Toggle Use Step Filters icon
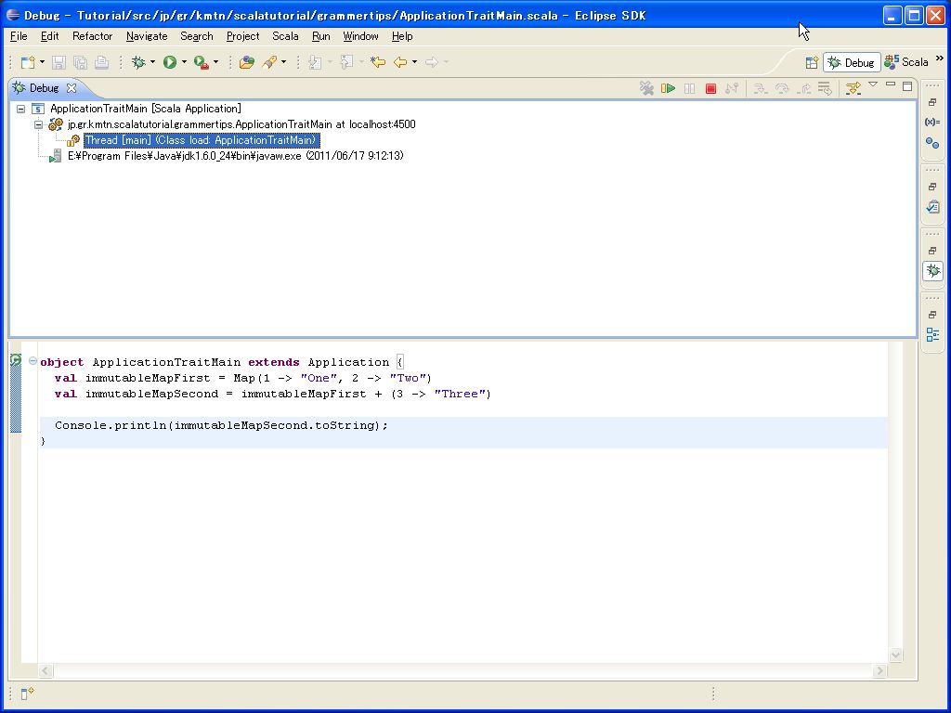 point(853,88)
